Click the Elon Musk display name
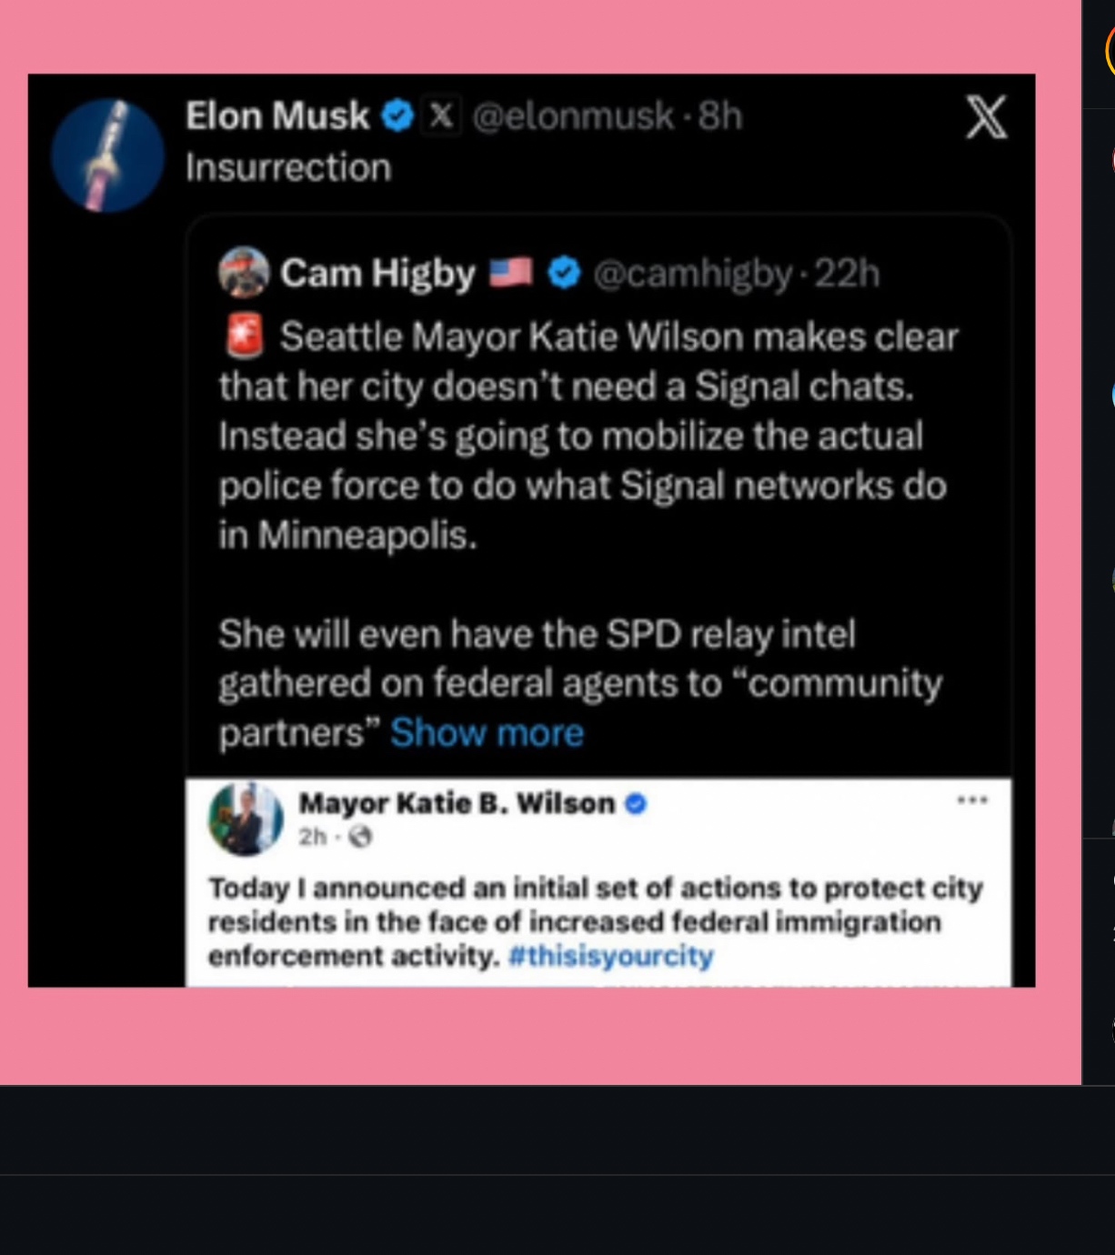The image size is (1115, 1255). click(x=277, y=116)
